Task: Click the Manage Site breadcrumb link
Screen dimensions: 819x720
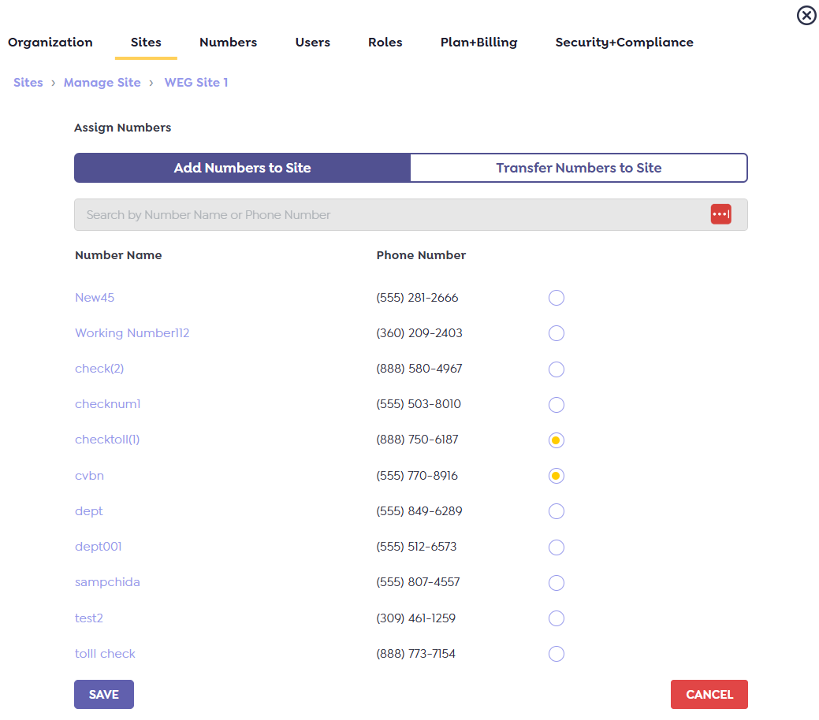Action: pyautogui.click(x=102, y=83)
